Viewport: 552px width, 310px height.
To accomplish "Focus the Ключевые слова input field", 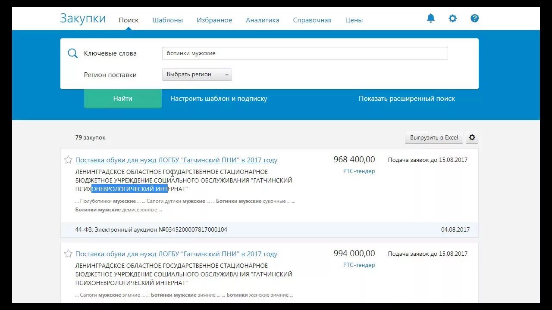I will click(x=305, y=53).
